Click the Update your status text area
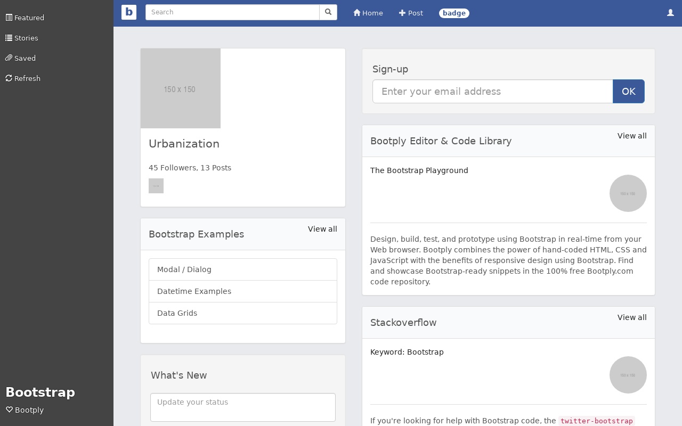Viewport: 682px width, 426px height. 243,407
